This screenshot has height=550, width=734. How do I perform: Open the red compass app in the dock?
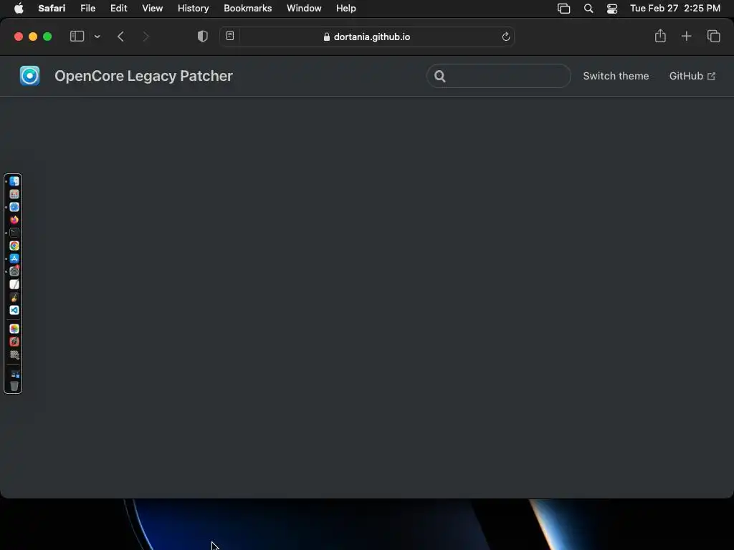(x=14, y=342)
